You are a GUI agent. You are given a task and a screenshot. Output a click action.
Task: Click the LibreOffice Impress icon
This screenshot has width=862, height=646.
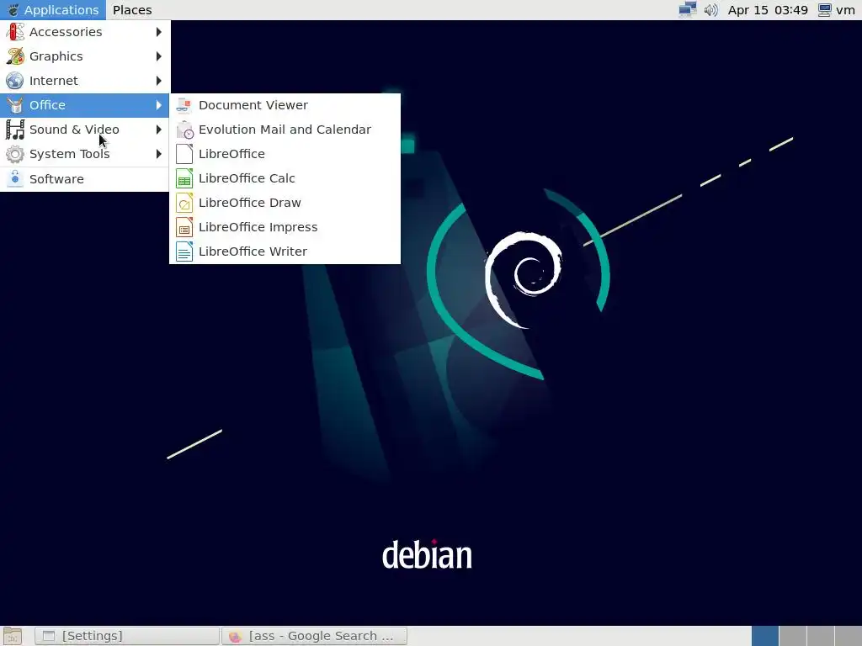(184, 227)
